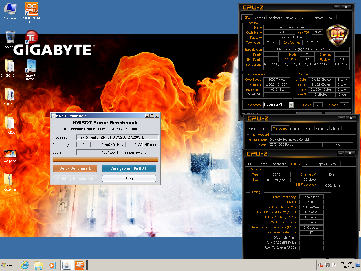Select Graphics tab in Memory CPU-Z window
Screen dimensions: 361x271
pos(321,164)
